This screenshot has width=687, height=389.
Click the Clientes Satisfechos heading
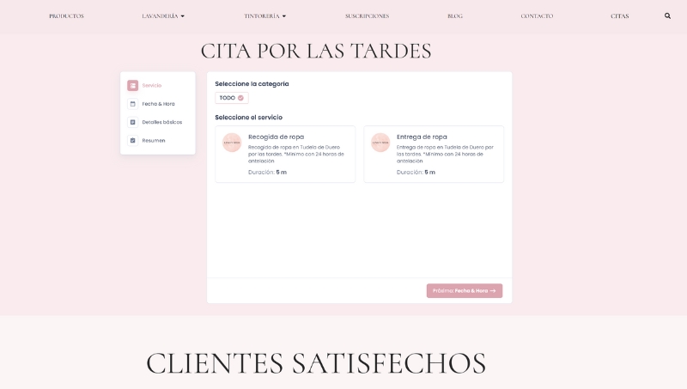click(316, 363)
